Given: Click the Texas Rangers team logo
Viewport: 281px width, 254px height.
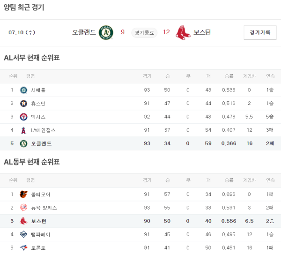Looking at the screenshot, I should (x=23, y=117).
